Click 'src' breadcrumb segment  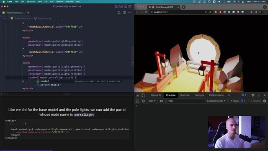click(x=5, y=18)
